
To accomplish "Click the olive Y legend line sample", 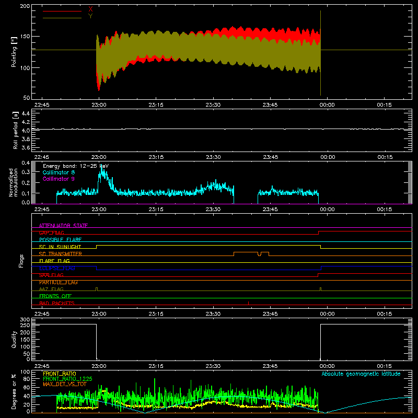I will click(x=62, y=18).
